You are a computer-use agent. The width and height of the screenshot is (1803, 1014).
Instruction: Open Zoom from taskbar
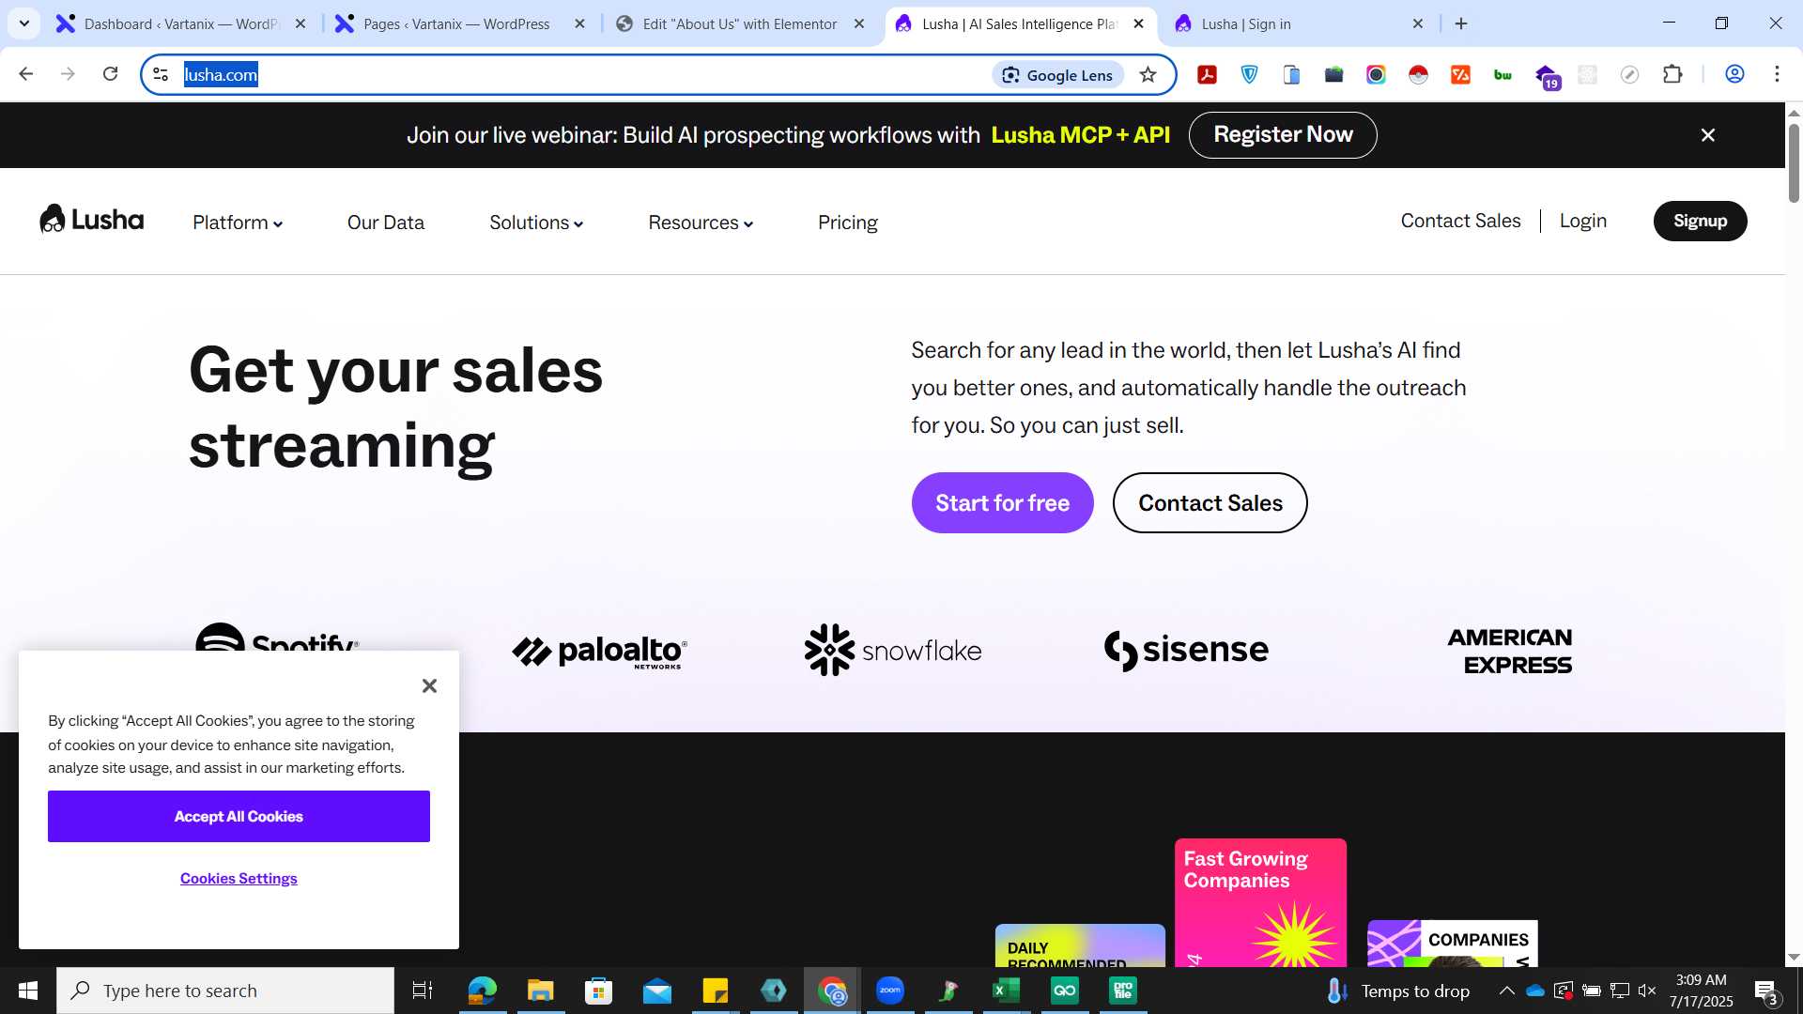coord(890,991)
